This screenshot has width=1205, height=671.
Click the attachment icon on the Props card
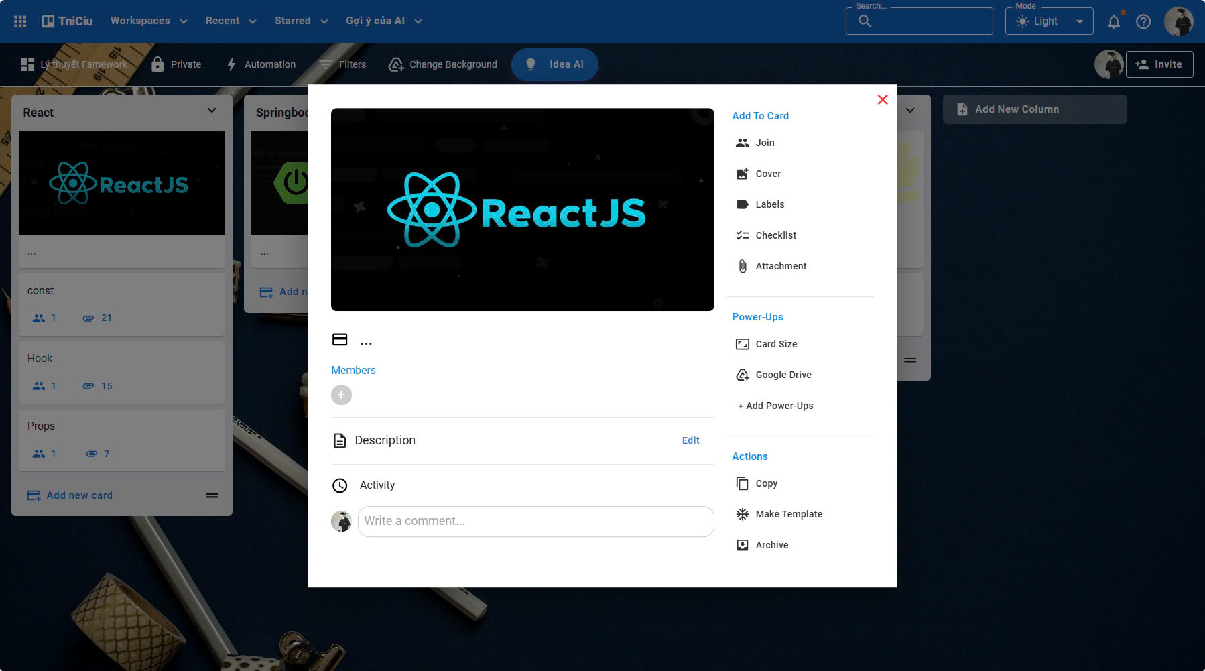click(x=92, y=454)
